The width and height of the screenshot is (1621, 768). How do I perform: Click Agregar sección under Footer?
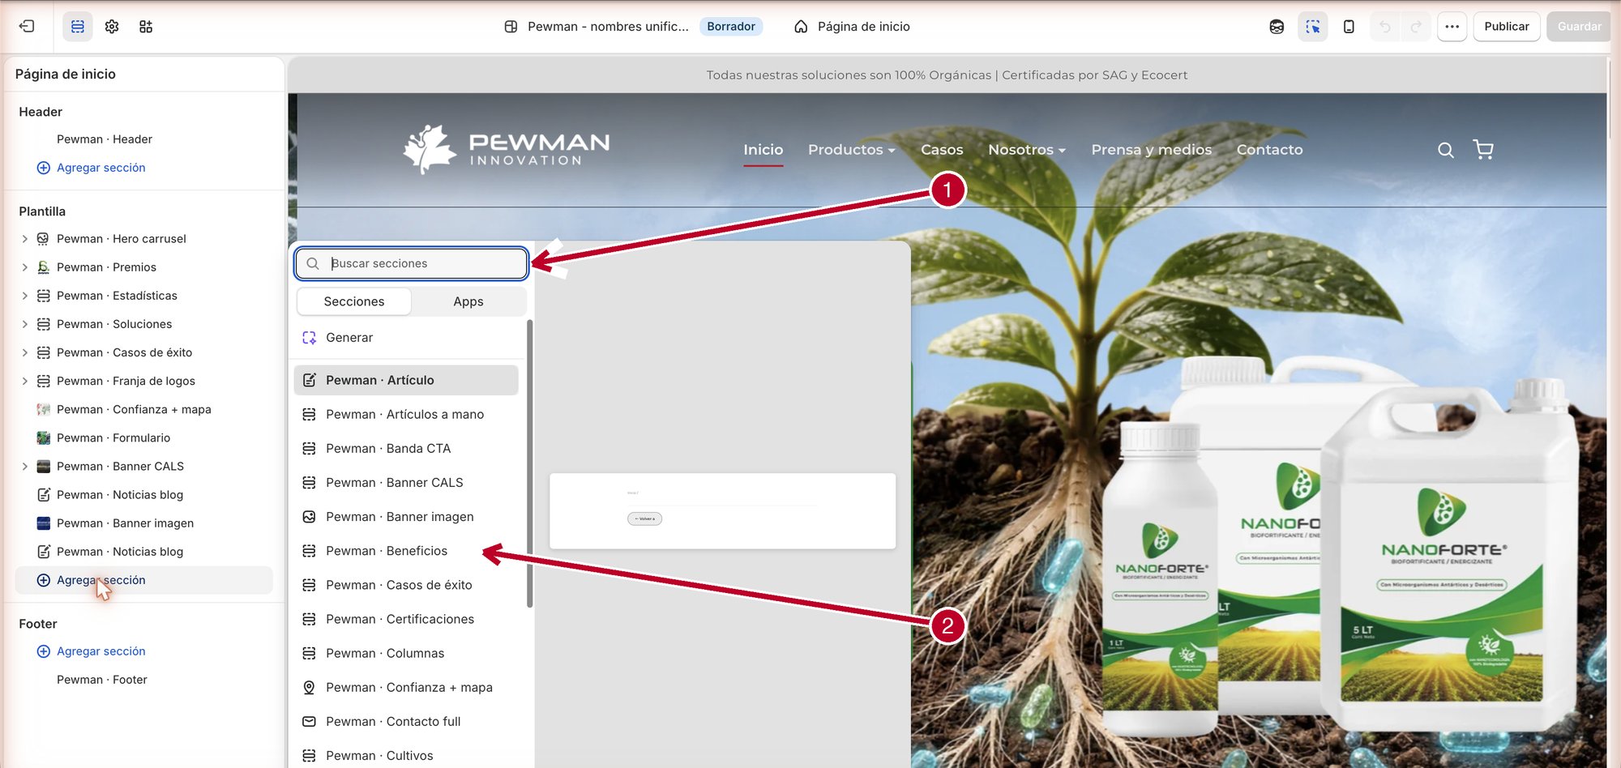[x=92, y=651]
